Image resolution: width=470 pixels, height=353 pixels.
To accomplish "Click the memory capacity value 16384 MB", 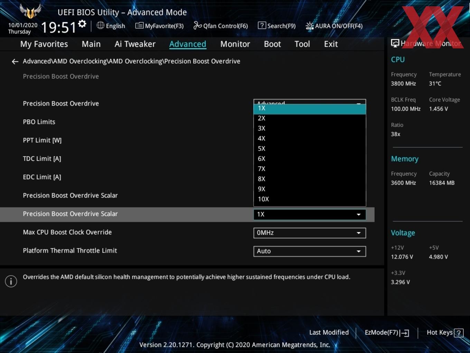I will click(x=442, y=183).
